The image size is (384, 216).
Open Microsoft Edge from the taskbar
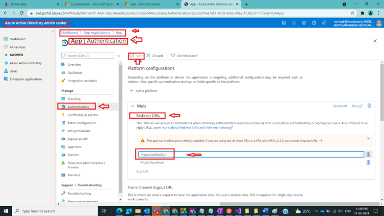pyautogui.click(x=119, y=211)
